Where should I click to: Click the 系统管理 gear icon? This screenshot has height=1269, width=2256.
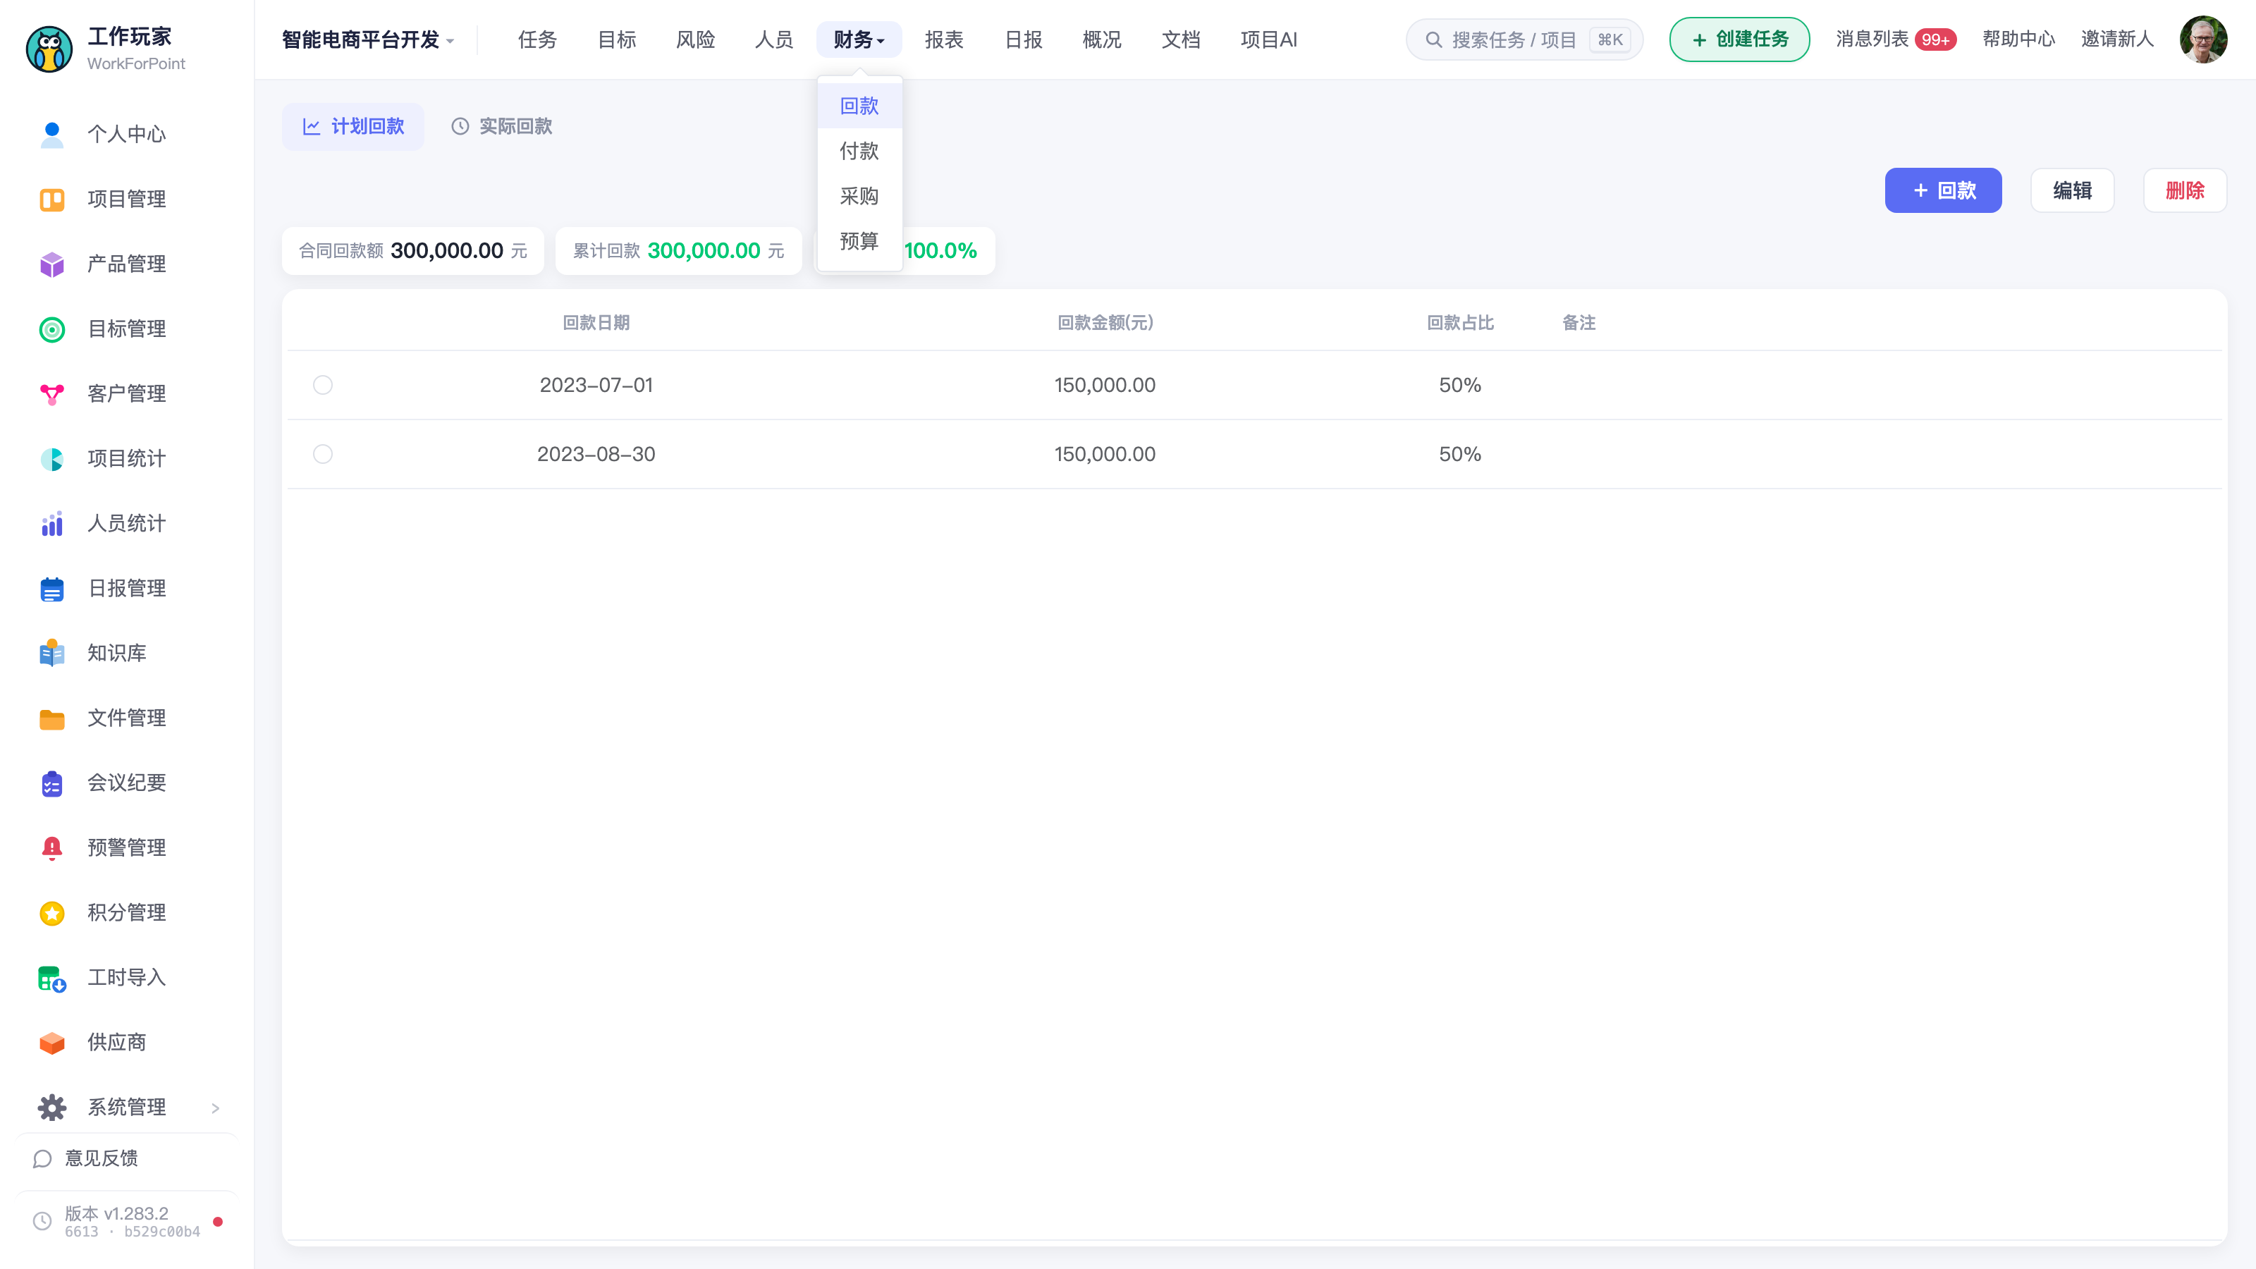[x=51, y=1107]
